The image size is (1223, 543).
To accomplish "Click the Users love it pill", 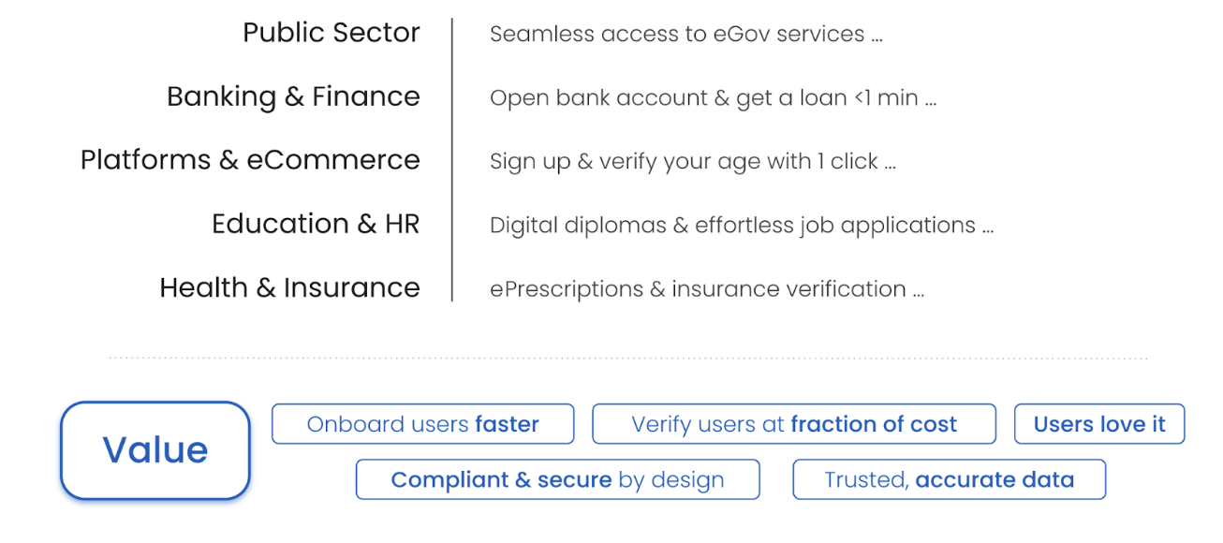I will pyautogui.click(x=1098, y=424).
